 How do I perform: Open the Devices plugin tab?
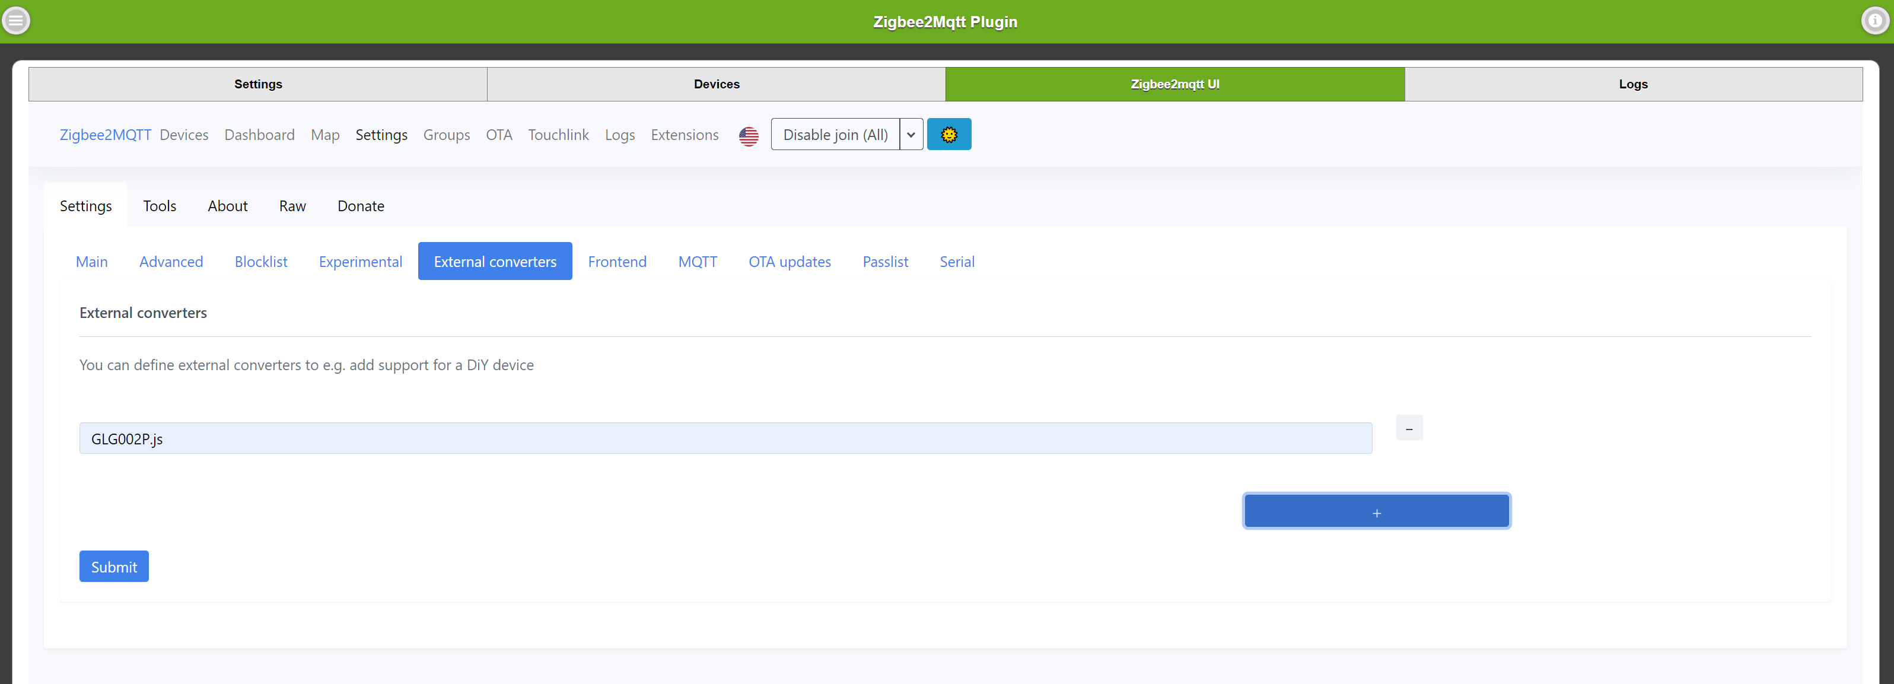click(716, 84)
